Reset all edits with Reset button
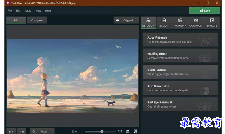The image size is (225, 134). click(x=42, y=131)
